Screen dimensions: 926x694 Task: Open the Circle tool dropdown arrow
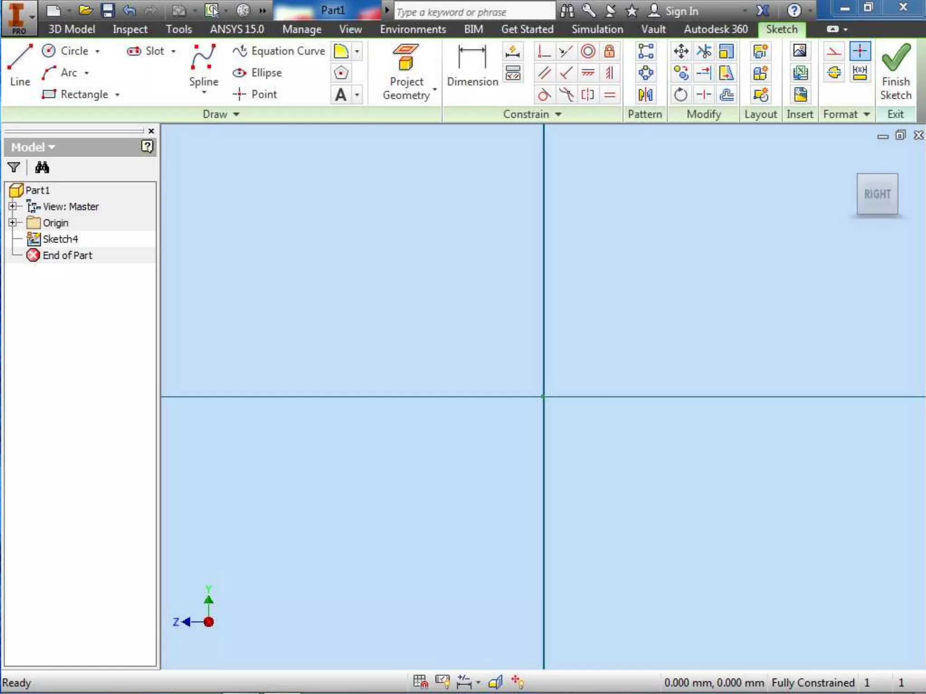point(98,52)
